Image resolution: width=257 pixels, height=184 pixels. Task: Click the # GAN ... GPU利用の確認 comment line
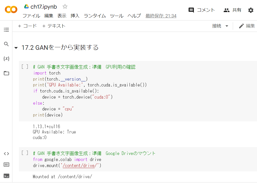[84, 67]
